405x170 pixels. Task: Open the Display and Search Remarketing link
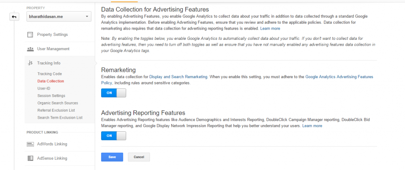coord(178,77)
